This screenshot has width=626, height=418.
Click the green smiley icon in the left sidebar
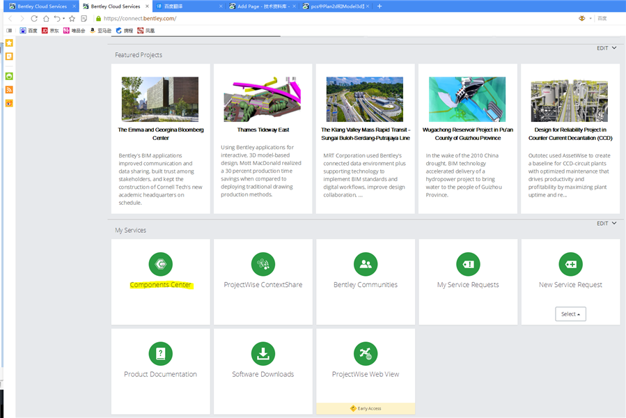9,77
